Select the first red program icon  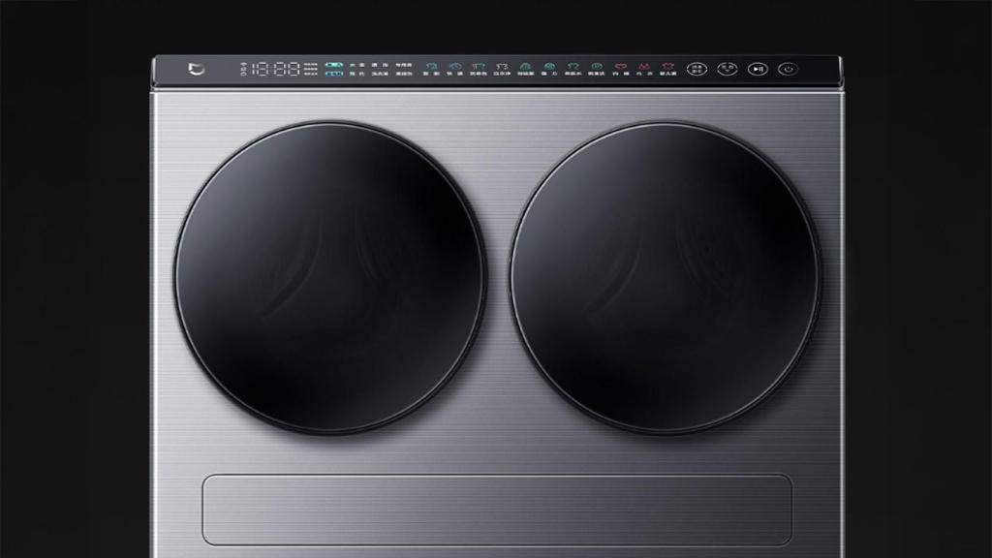pos(620,69)
